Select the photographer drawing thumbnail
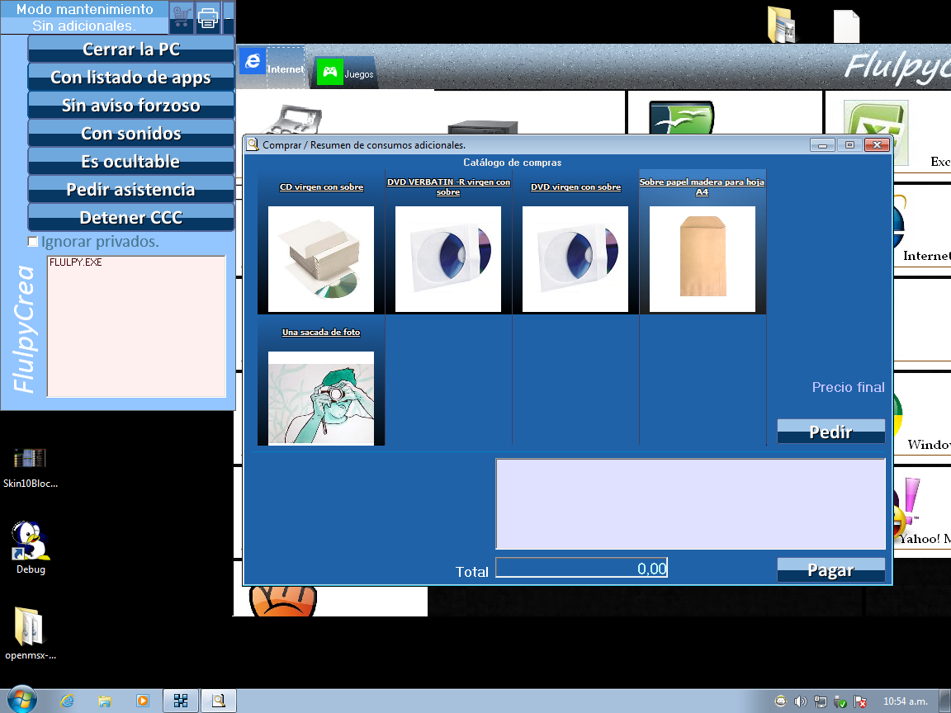The height and width of the screenshot is (713, 951). click(x=321, y=399)
